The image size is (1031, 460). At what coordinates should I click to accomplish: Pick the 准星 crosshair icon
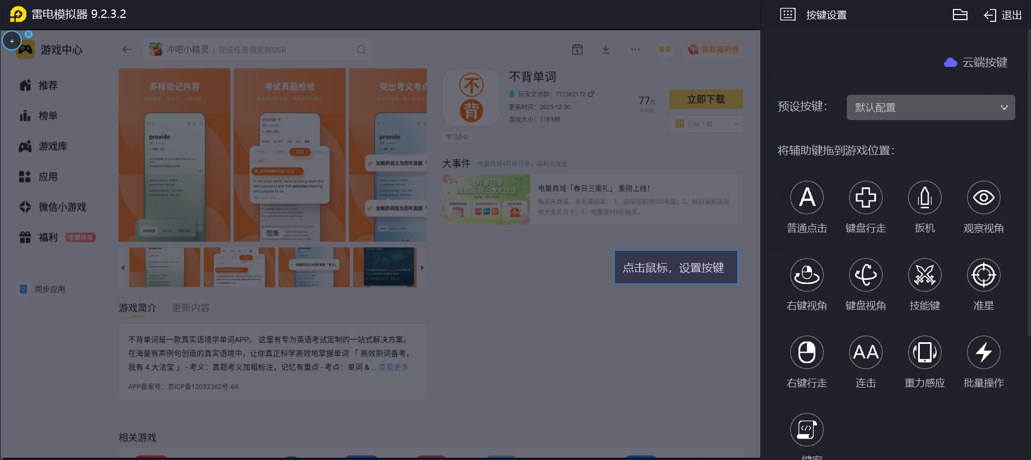(984, 275)
